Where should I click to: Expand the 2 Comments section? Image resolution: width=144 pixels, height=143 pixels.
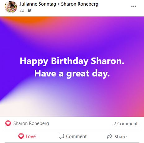(x=126, y=124)
